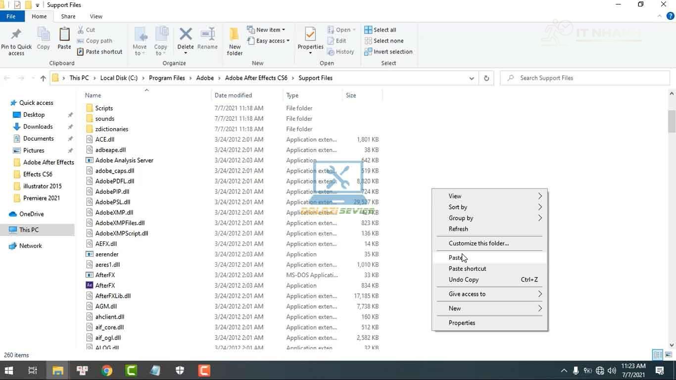
Task: Open Move to dropdown
Action: tap(140, 41)
